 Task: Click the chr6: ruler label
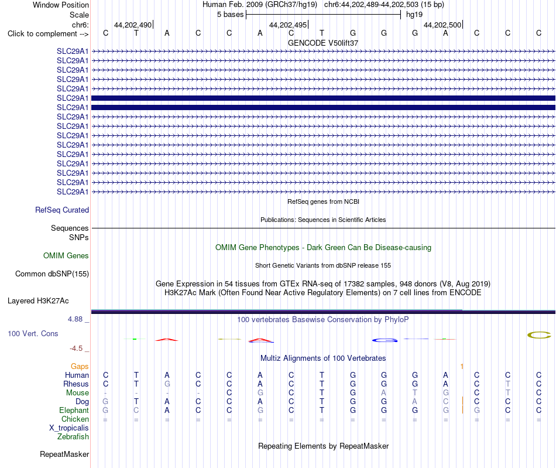click(80, 25)
